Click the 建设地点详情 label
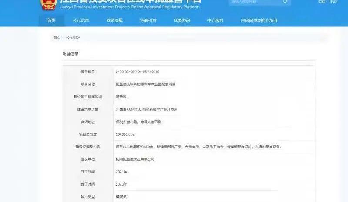The width and height of the screenshot is (348, 202). [x=88, y=109]
